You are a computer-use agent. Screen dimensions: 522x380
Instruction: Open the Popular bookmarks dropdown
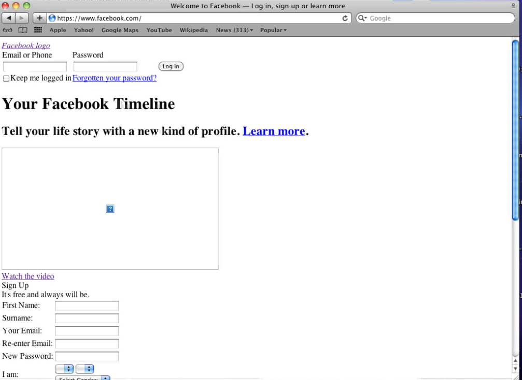[273, 30]
